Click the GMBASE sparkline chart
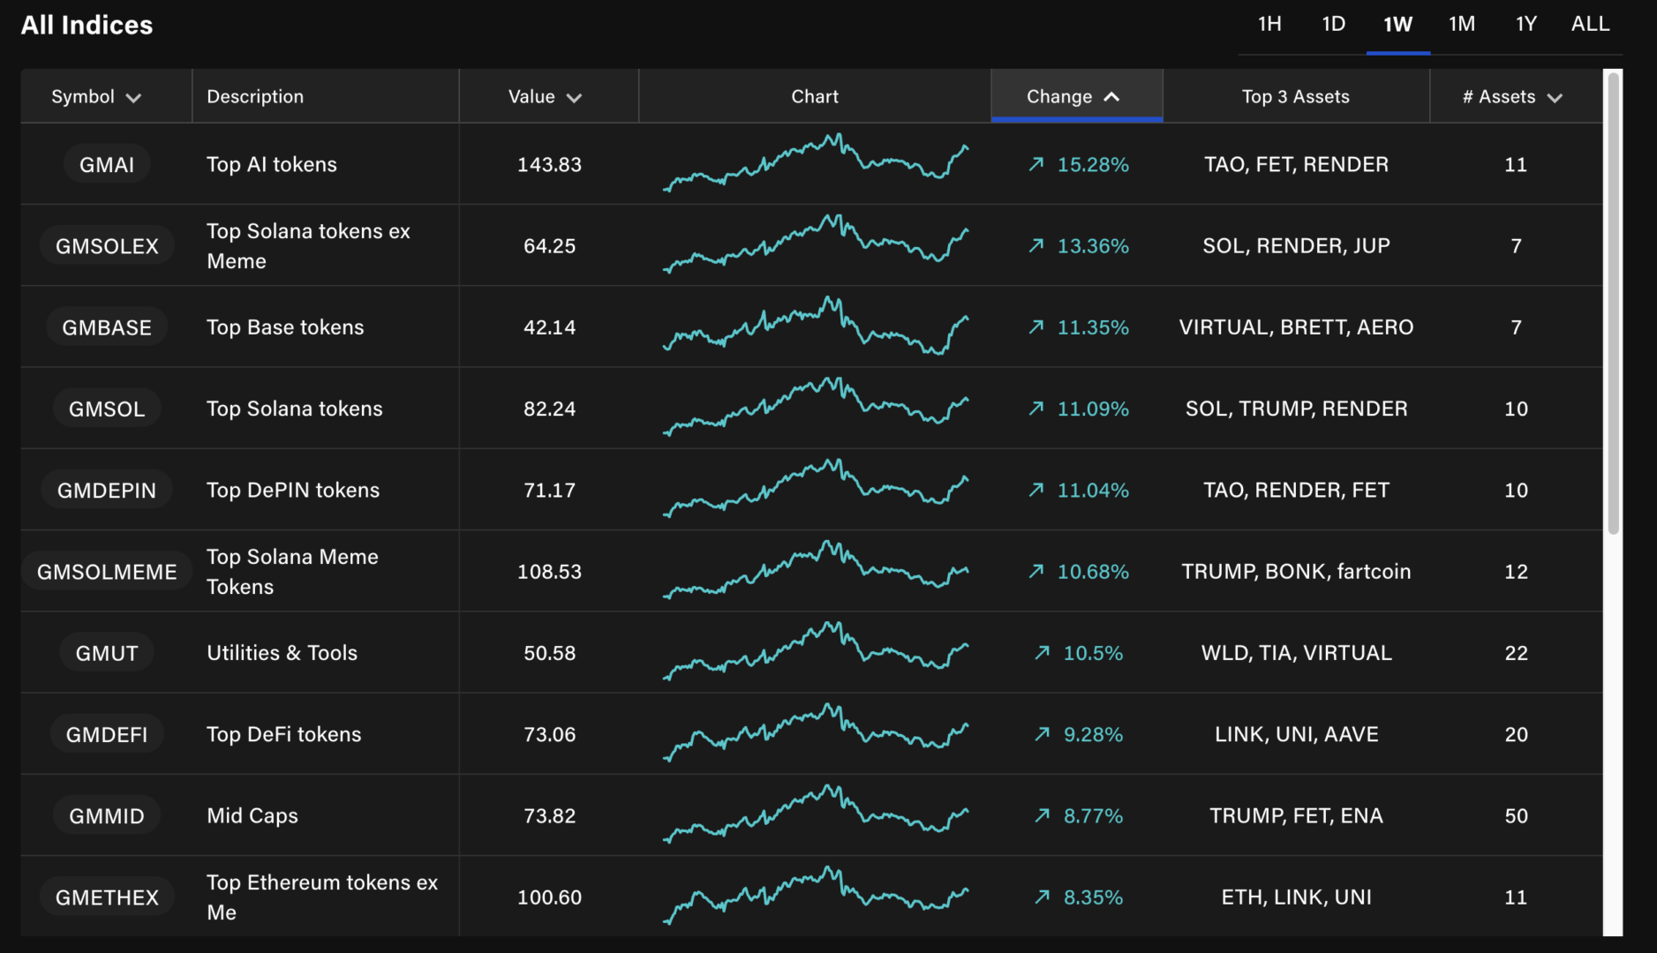The width and height of the screenshot is (1657, 953). coord(816,325)
